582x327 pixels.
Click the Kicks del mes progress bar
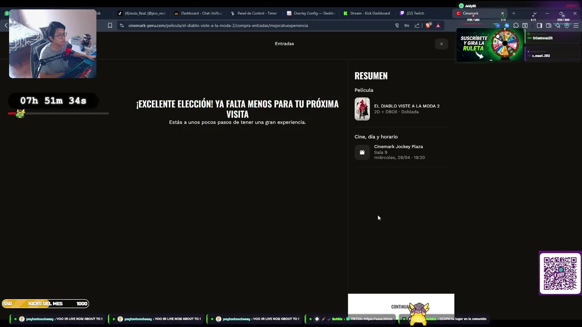coord(45,303)
